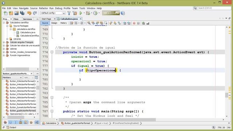
Task: Switch to the Design view
Action: pyautogui.click(x=54, y=23)
